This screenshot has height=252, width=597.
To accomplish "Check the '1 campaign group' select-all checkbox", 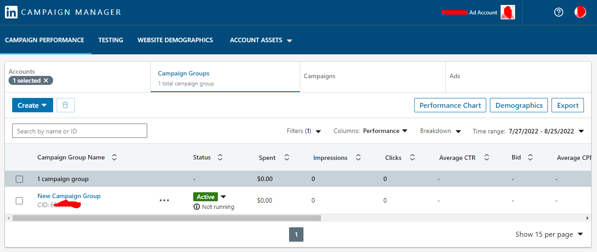I will [x=19, y=179].
